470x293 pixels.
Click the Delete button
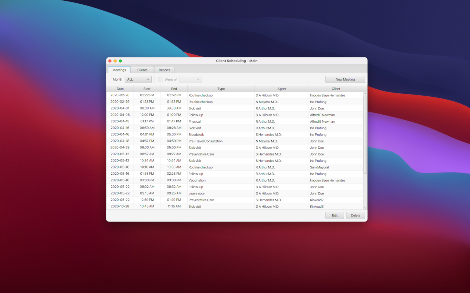[x=355, y=215]
